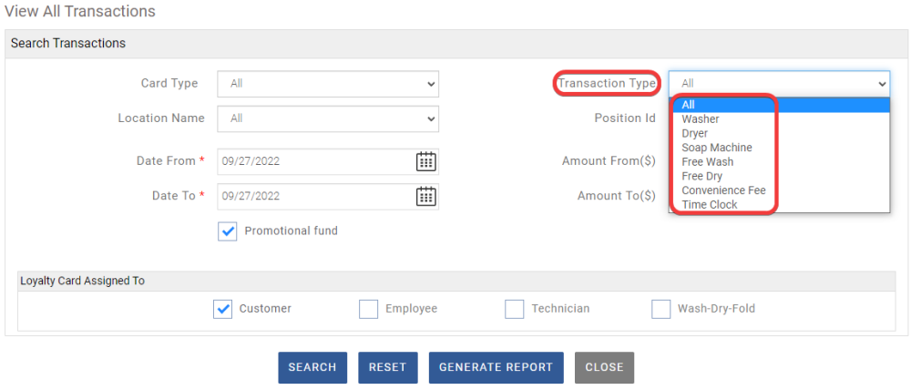
Task: Check the Wash-Dry-Fold checkbox
Action: point(661,309)
